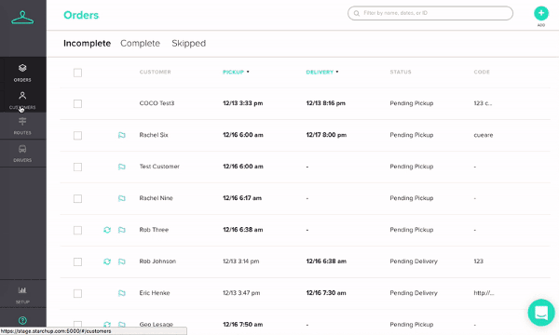
Task: Open the Setup sidebar section
Action: pos(22,295)
